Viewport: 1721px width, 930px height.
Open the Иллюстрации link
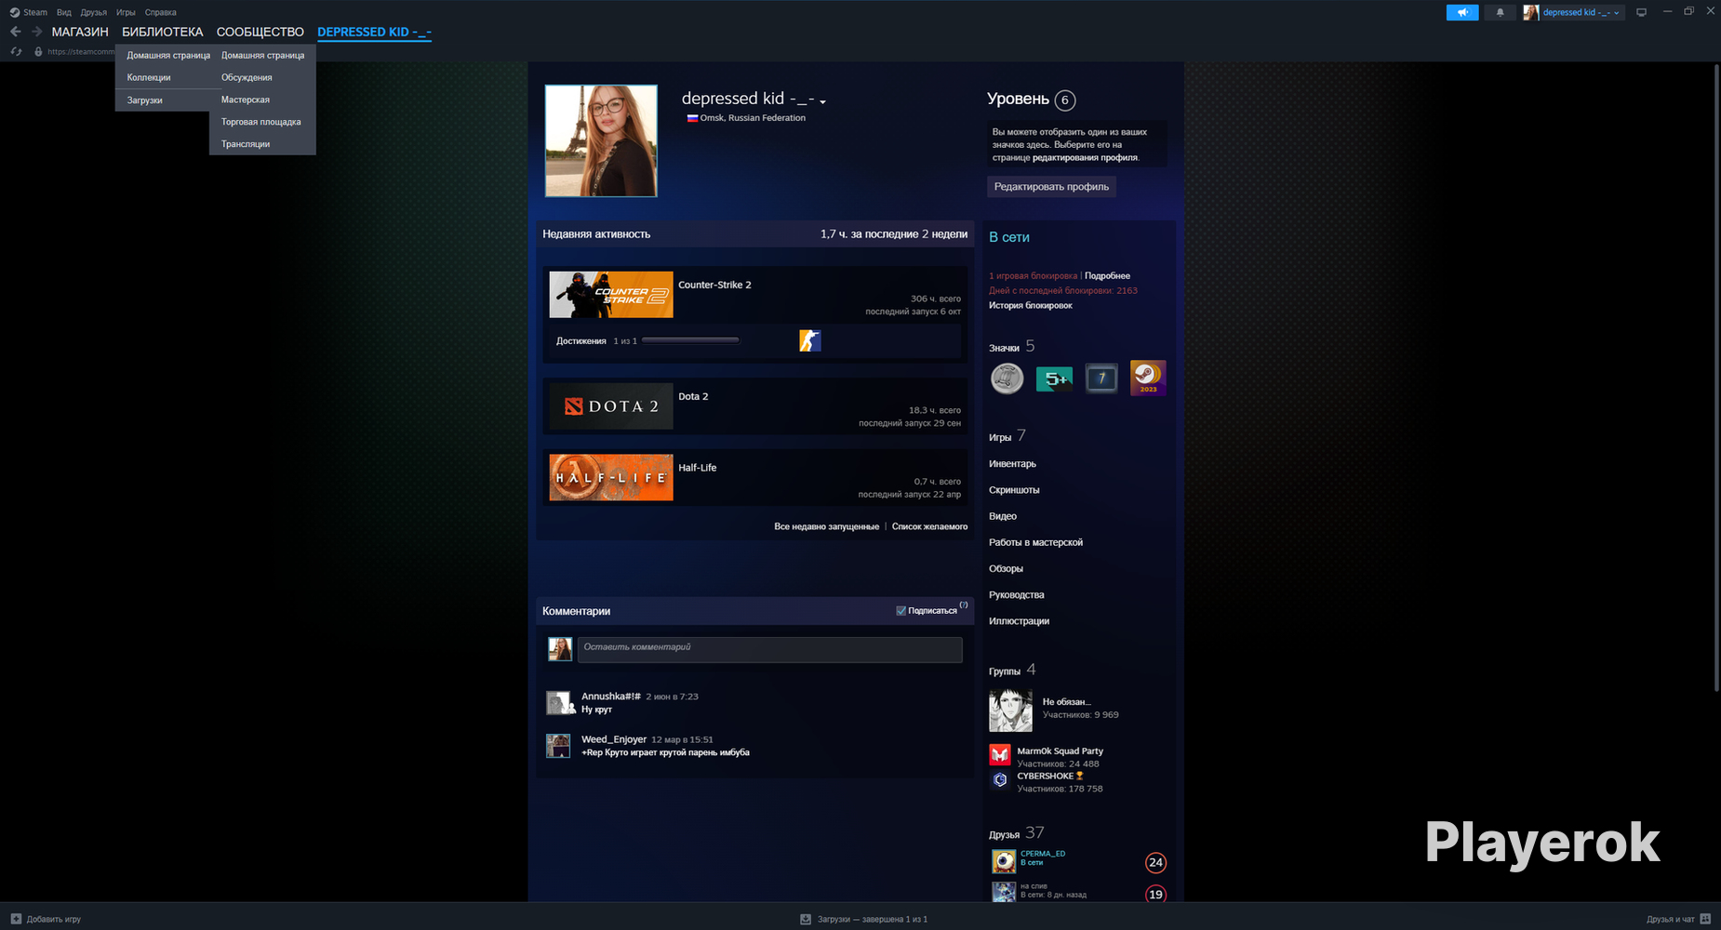pos(1019,620)
